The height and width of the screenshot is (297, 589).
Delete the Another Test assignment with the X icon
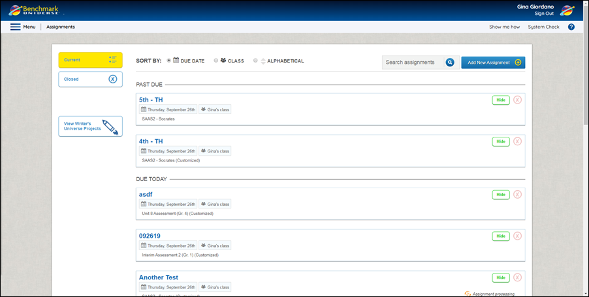(x=517, y=277)
